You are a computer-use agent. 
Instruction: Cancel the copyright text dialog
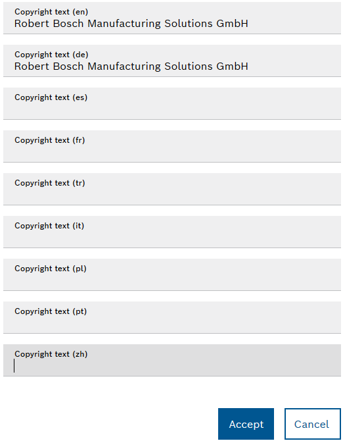(x=313, y=423)
